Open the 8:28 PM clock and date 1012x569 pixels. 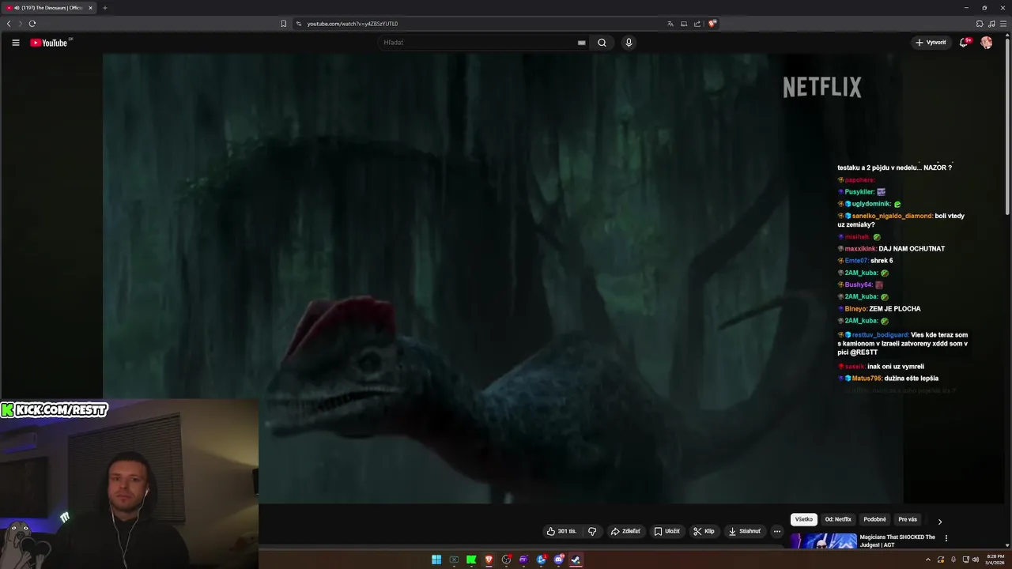[995, 560]
